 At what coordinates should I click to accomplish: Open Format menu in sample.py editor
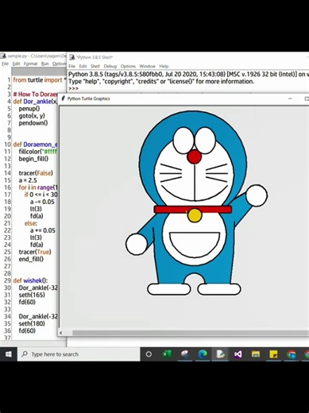click(31, 64)
